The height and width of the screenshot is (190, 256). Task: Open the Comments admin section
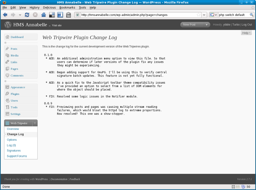click(x=17, y=75)
